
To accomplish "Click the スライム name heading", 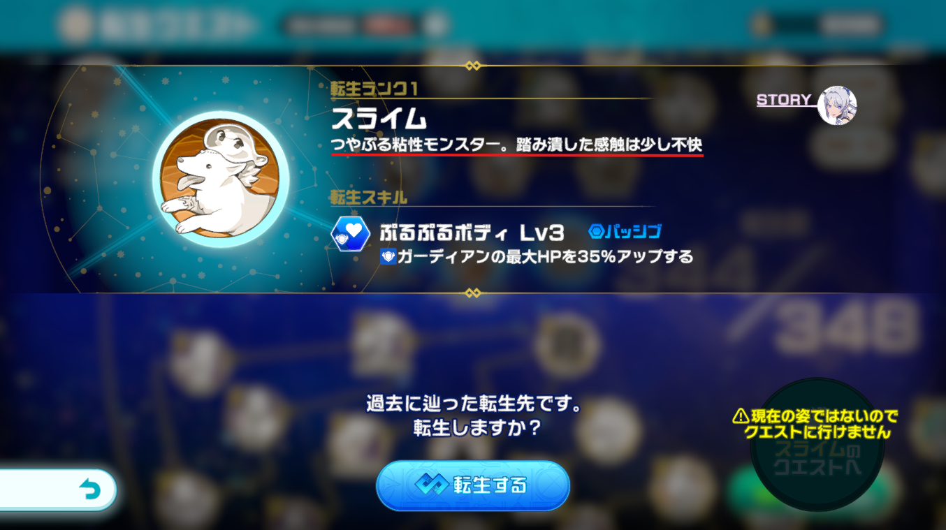I will click(x=378, y=119).
